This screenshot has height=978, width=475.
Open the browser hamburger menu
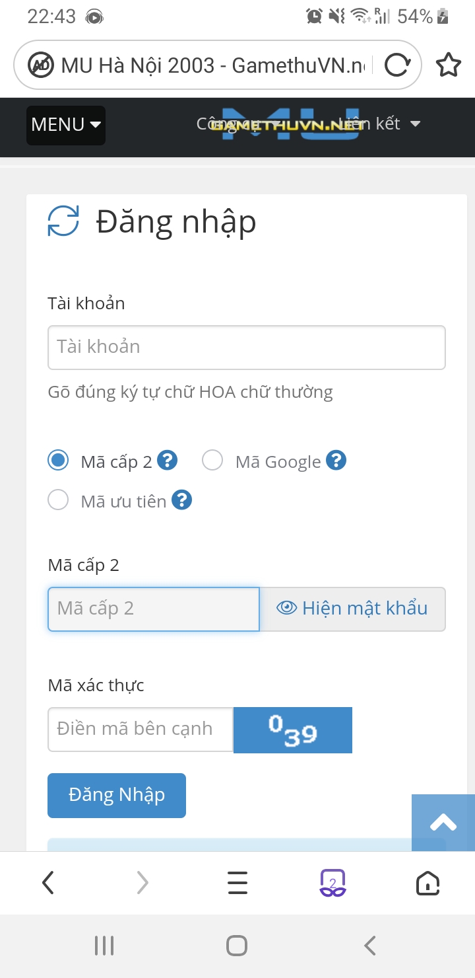237,883
